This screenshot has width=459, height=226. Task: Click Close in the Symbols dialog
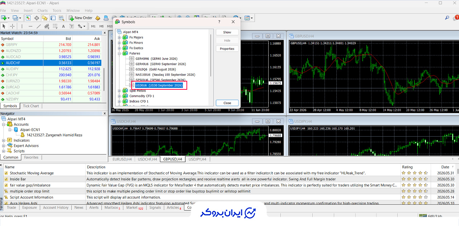click(227, 103)
